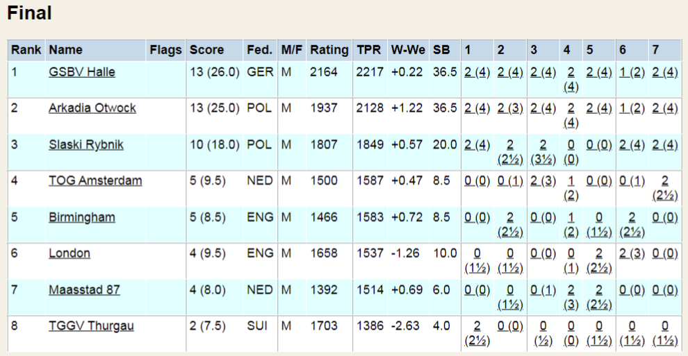The height and width of the screenshot is (356, 688).
Task: Select the SB value 10.0
Action: (x=445, y=253)
